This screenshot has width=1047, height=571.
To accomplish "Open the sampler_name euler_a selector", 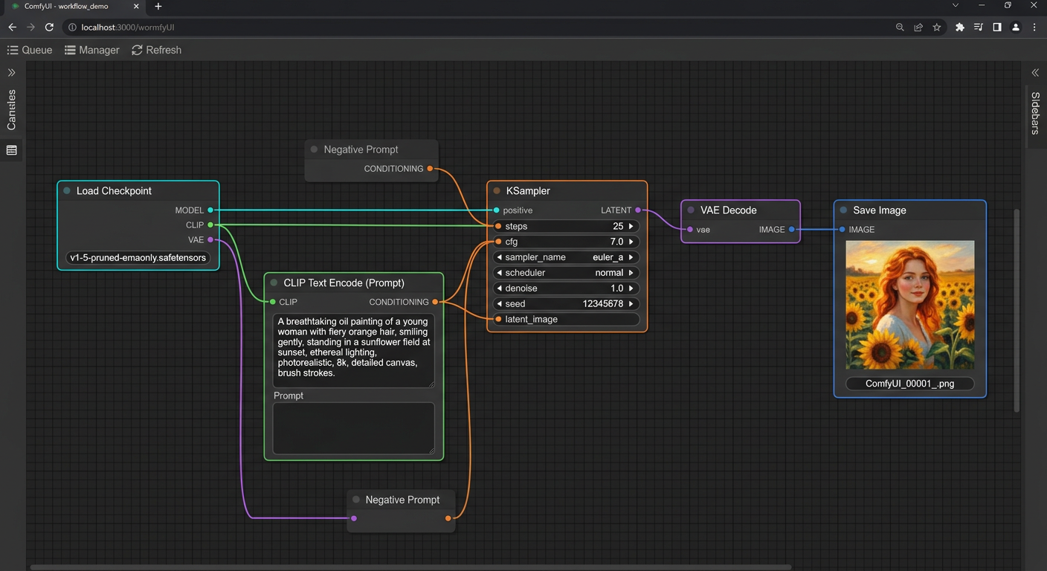I will tap(566, 257).
